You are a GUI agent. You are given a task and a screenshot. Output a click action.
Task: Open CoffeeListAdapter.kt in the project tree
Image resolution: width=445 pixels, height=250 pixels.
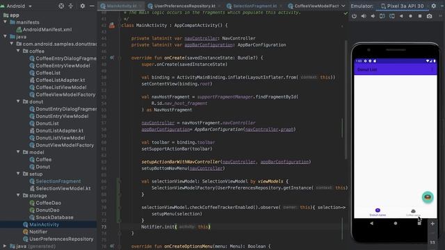60,81
